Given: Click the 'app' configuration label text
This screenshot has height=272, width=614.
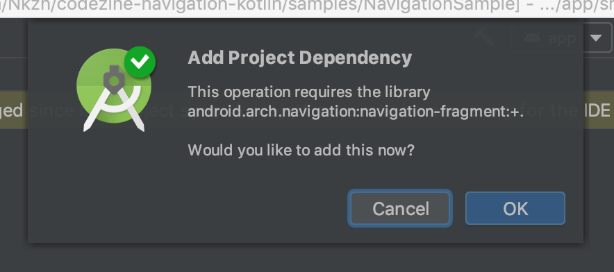Looking at the screenshot, I should [x=562, y=37].
